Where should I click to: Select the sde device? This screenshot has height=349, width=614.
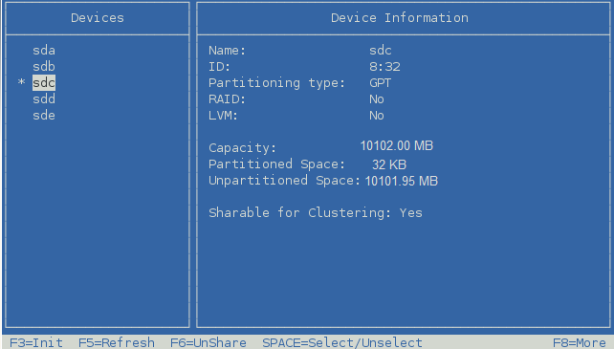tap(44, 116)
